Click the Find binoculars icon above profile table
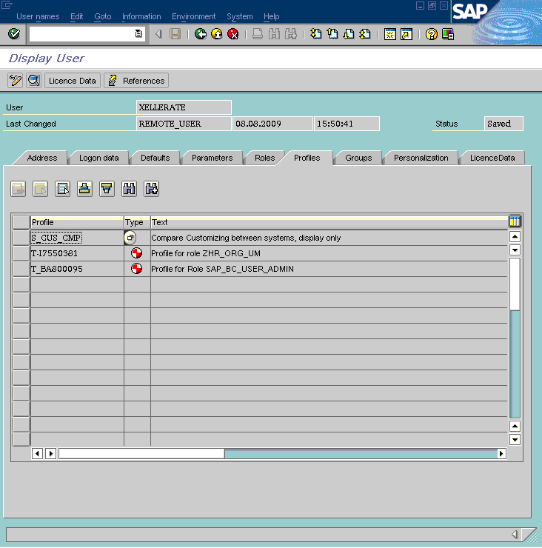 pos(129,189)
